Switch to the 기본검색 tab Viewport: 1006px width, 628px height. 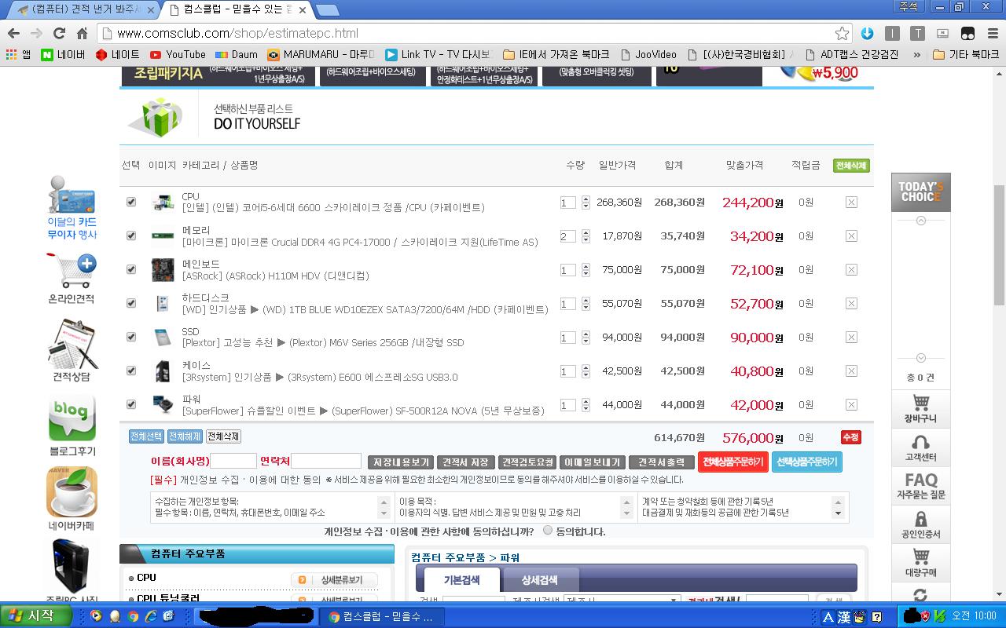coord(461,580)
